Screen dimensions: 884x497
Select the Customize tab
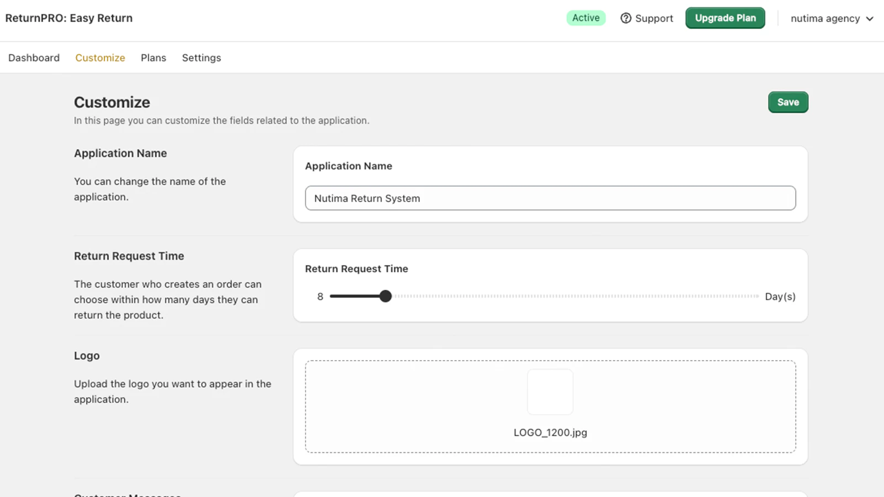[100, 57]
